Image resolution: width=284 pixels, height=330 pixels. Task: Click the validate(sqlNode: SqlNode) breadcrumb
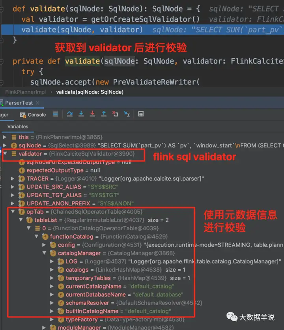(x=90, y=92)
